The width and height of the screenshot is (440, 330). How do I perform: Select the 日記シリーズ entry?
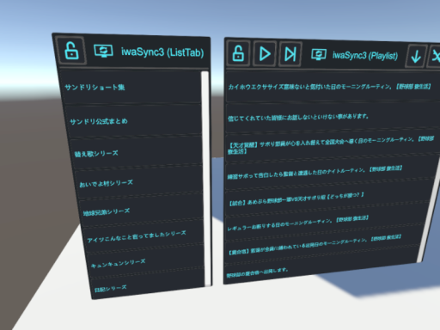pyautogui.click(x=149, y=284)
